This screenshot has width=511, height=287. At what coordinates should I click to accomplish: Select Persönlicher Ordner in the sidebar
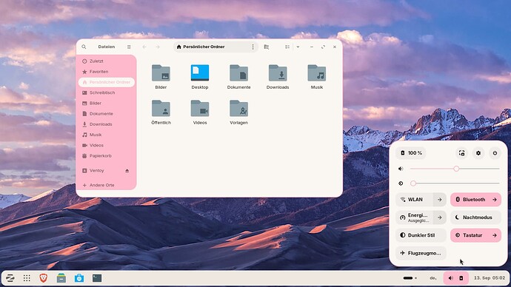(x=106, y=82)
